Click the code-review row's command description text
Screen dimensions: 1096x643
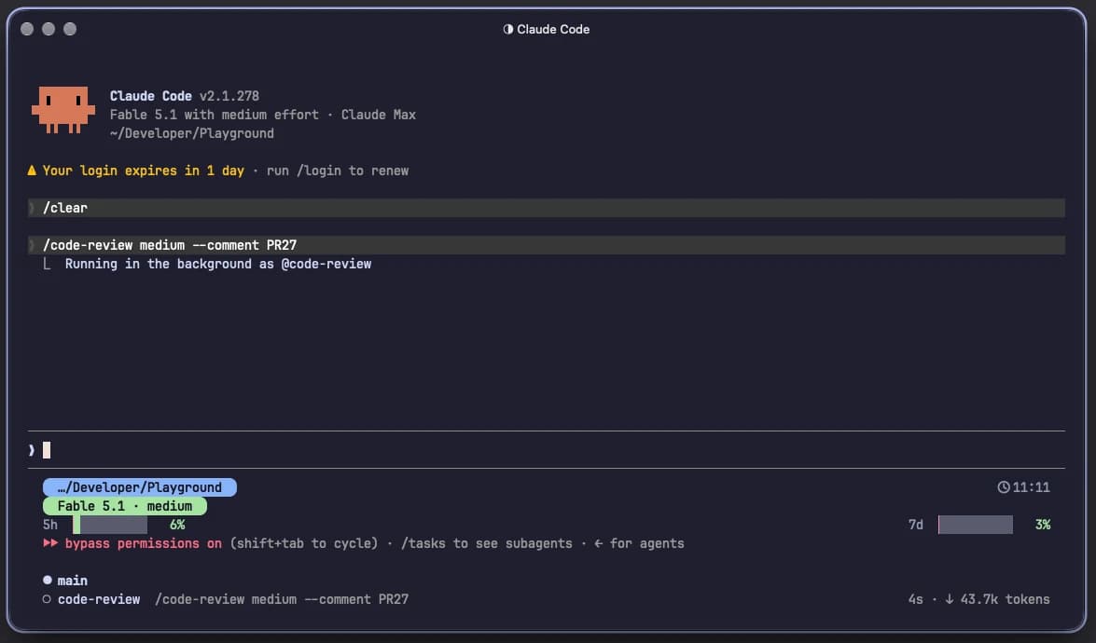[x=282, y=599]
